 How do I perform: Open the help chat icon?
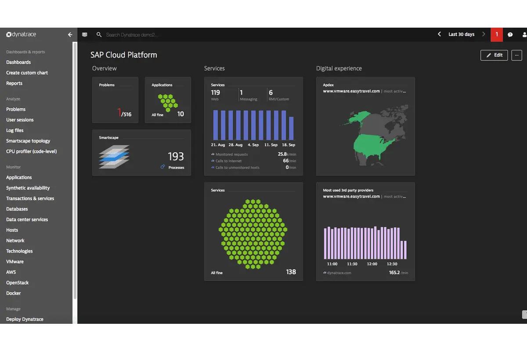pyautogui.click(x=510, y=34)
